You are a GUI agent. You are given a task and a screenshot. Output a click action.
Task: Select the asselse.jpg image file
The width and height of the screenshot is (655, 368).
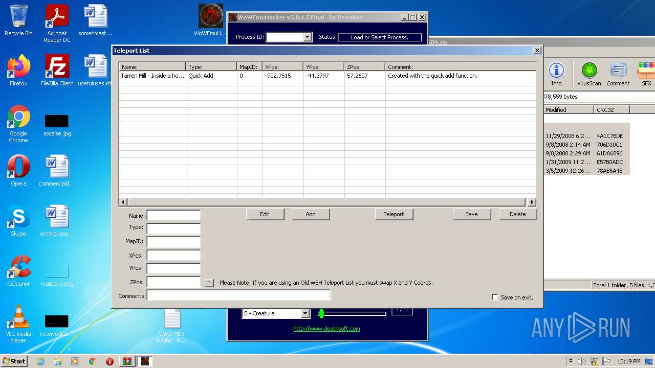point(57,125)
